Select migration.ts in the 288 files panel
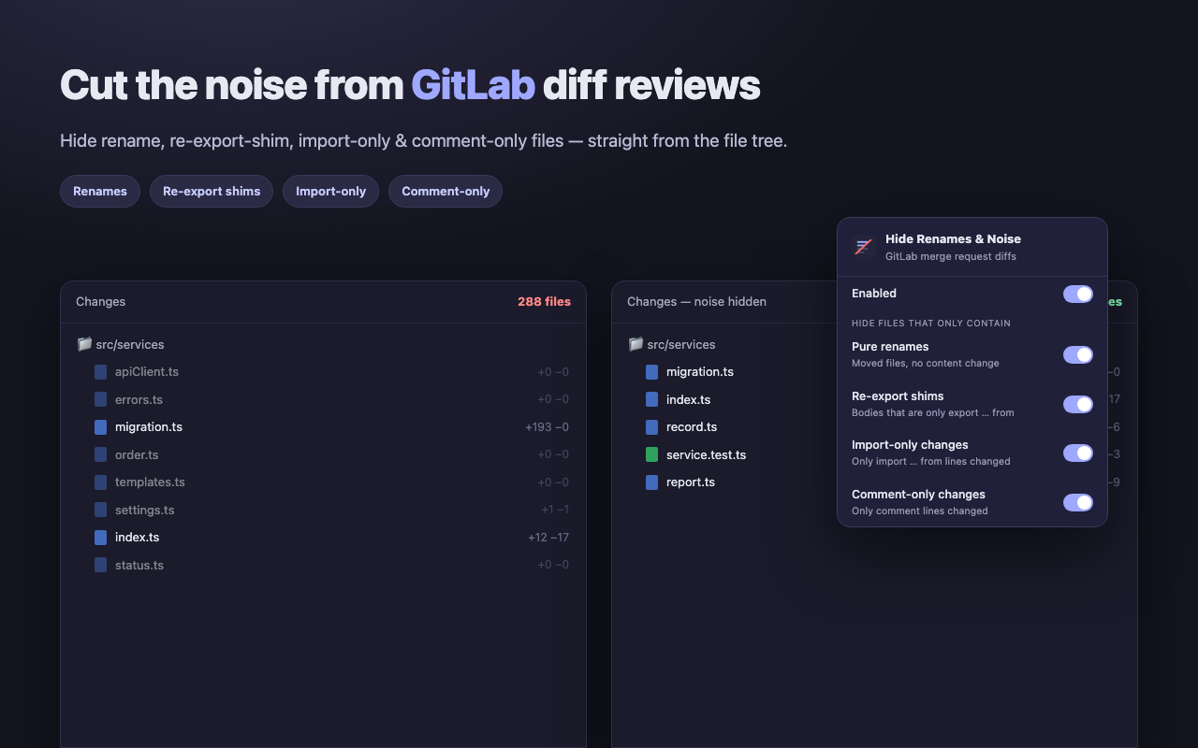The image size is (1198, 748). tap(149, 427)
